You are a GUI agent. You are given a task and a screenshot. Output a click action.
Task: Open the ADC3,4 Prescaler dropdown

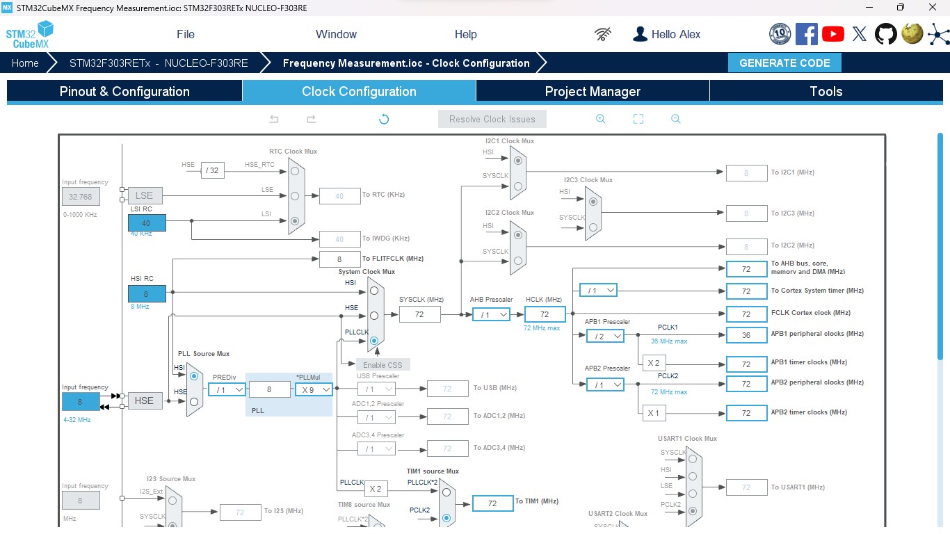click(x=376, y=448)
